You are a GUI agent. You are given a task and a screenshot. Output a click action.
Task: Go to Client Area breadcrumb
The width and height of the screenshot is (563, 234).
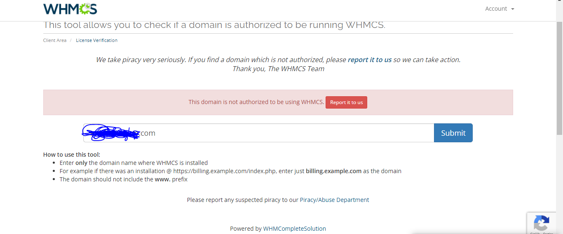pos(55,40)
